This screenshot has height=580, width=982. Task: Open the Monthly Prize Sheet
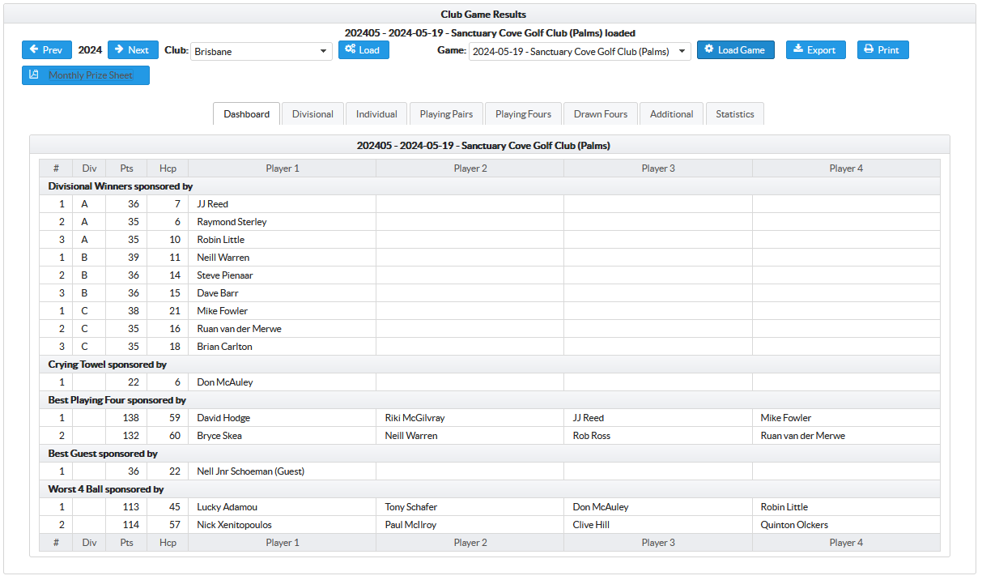(86, 75)
